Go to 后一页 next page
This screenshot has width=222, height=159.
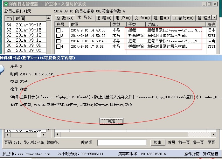click(x=198, y=143)
